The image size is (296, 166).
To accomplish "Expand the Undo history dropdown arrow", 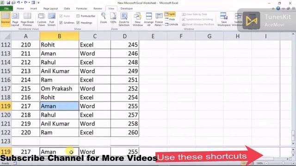I will click(x=22, y=3).
